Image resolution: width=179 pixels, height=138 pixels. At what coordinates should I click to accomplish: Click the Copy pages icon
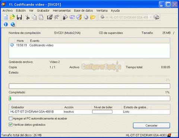pyautogui.click(x=34, y=17)
